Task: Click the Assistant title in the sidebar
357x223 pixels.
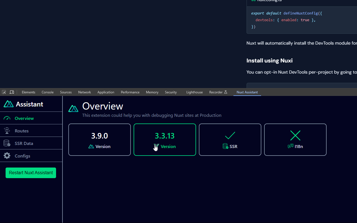Action: [x=30, y=104]
